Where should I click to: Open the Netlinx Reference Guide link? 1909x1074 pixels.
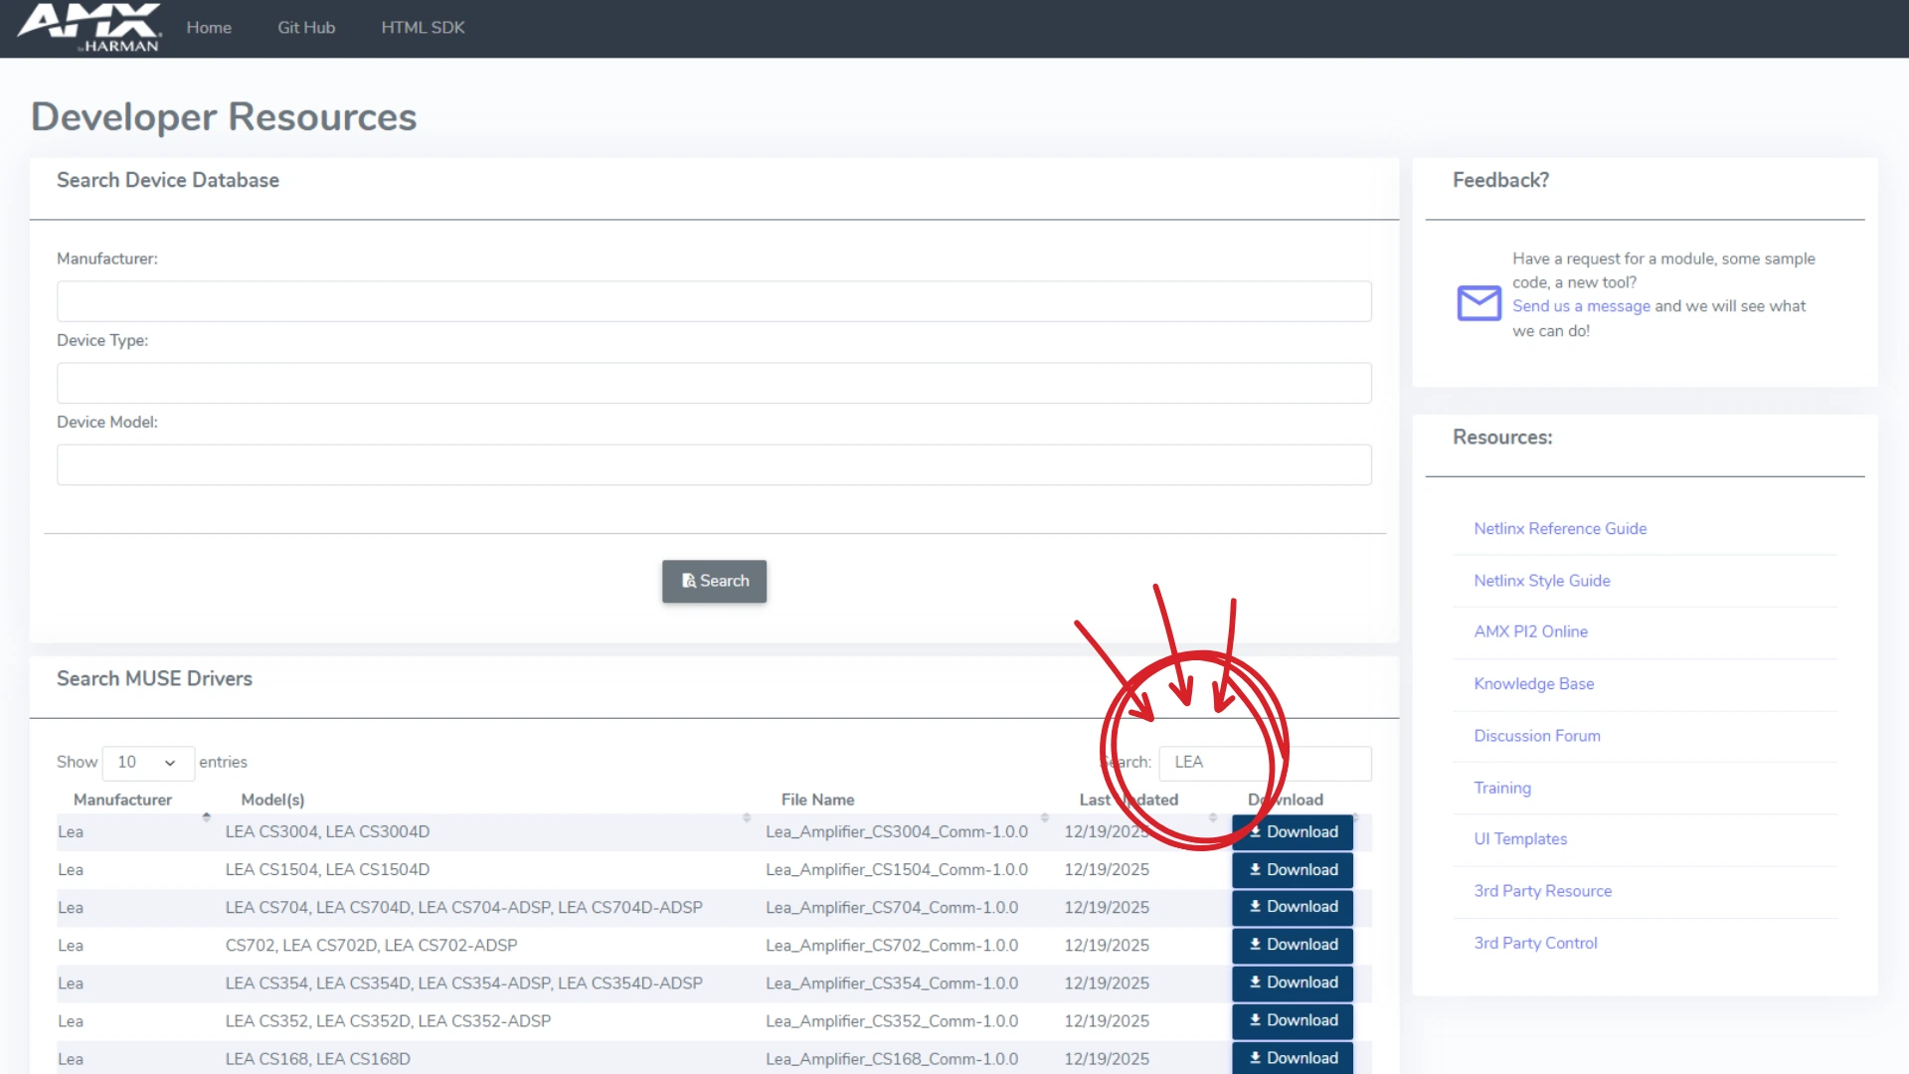(x=1560, y=529)
